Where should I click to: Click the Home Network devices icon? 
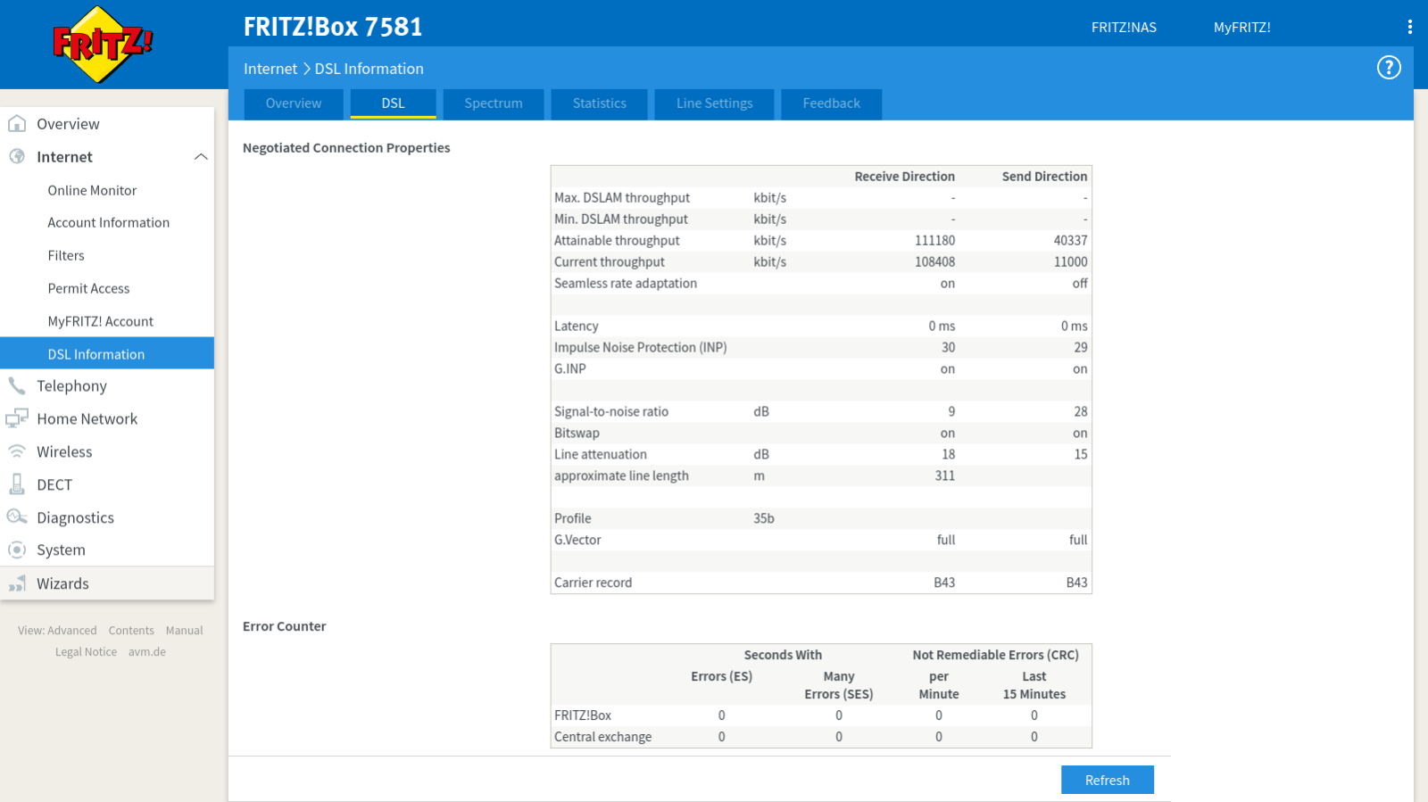(17, 418)
